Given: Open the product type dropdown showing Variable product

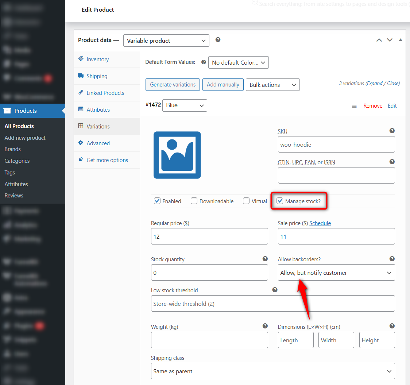Looking at the screenshot, I should coord(166,41).
